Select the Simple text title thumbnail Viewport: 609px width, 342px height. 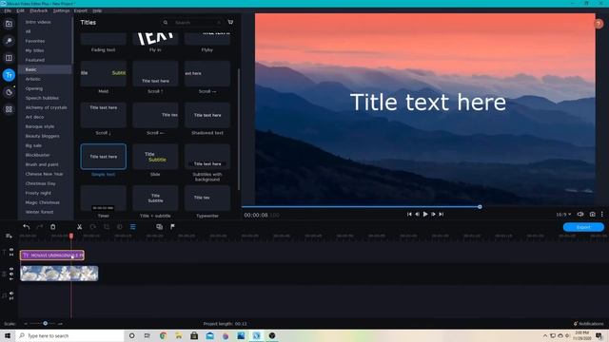(x=104, y=157)
